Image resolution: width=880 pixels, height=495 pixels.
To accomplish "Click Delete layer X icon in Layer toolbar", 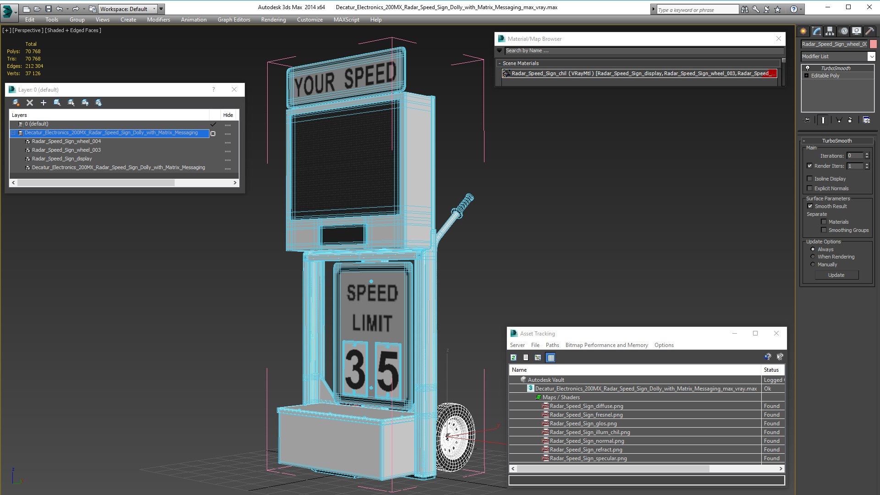I will coord(30,103).
